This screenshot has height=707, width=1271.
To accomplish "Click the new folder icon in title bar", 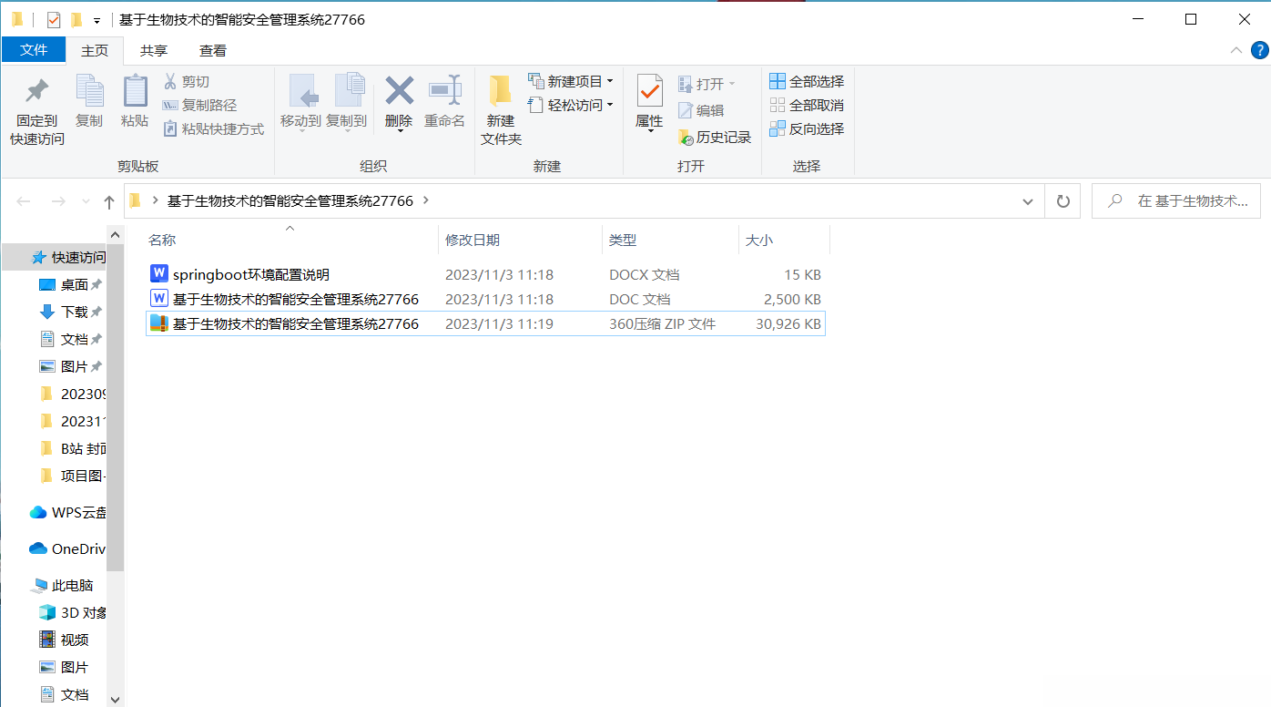I will (76, 19).
